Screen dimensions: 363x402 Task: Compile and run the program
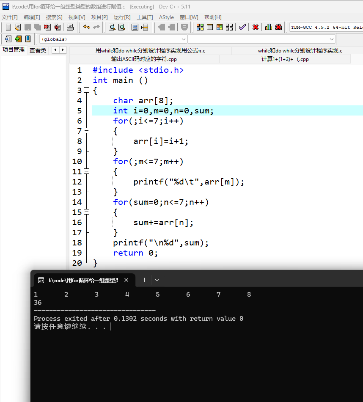click(220, 27)
